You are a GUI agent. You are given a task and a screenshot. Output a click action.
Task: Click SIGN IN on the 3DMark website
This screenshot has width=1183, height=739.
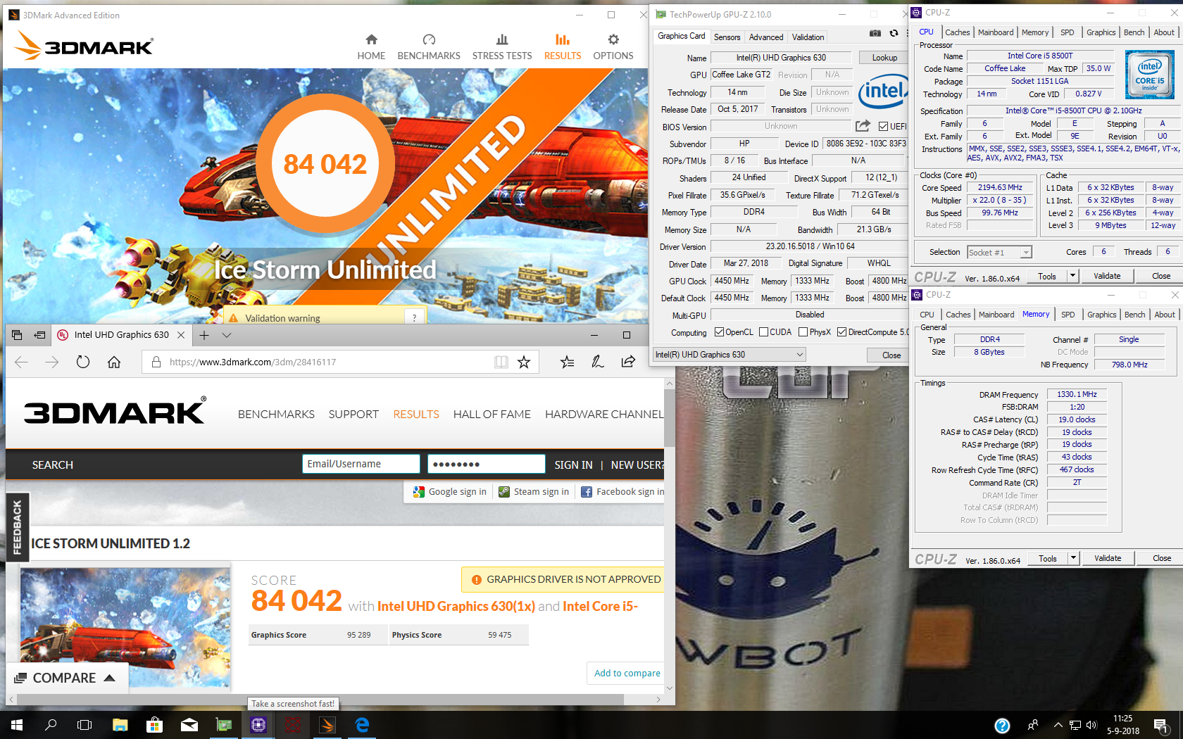click(573, 465)
